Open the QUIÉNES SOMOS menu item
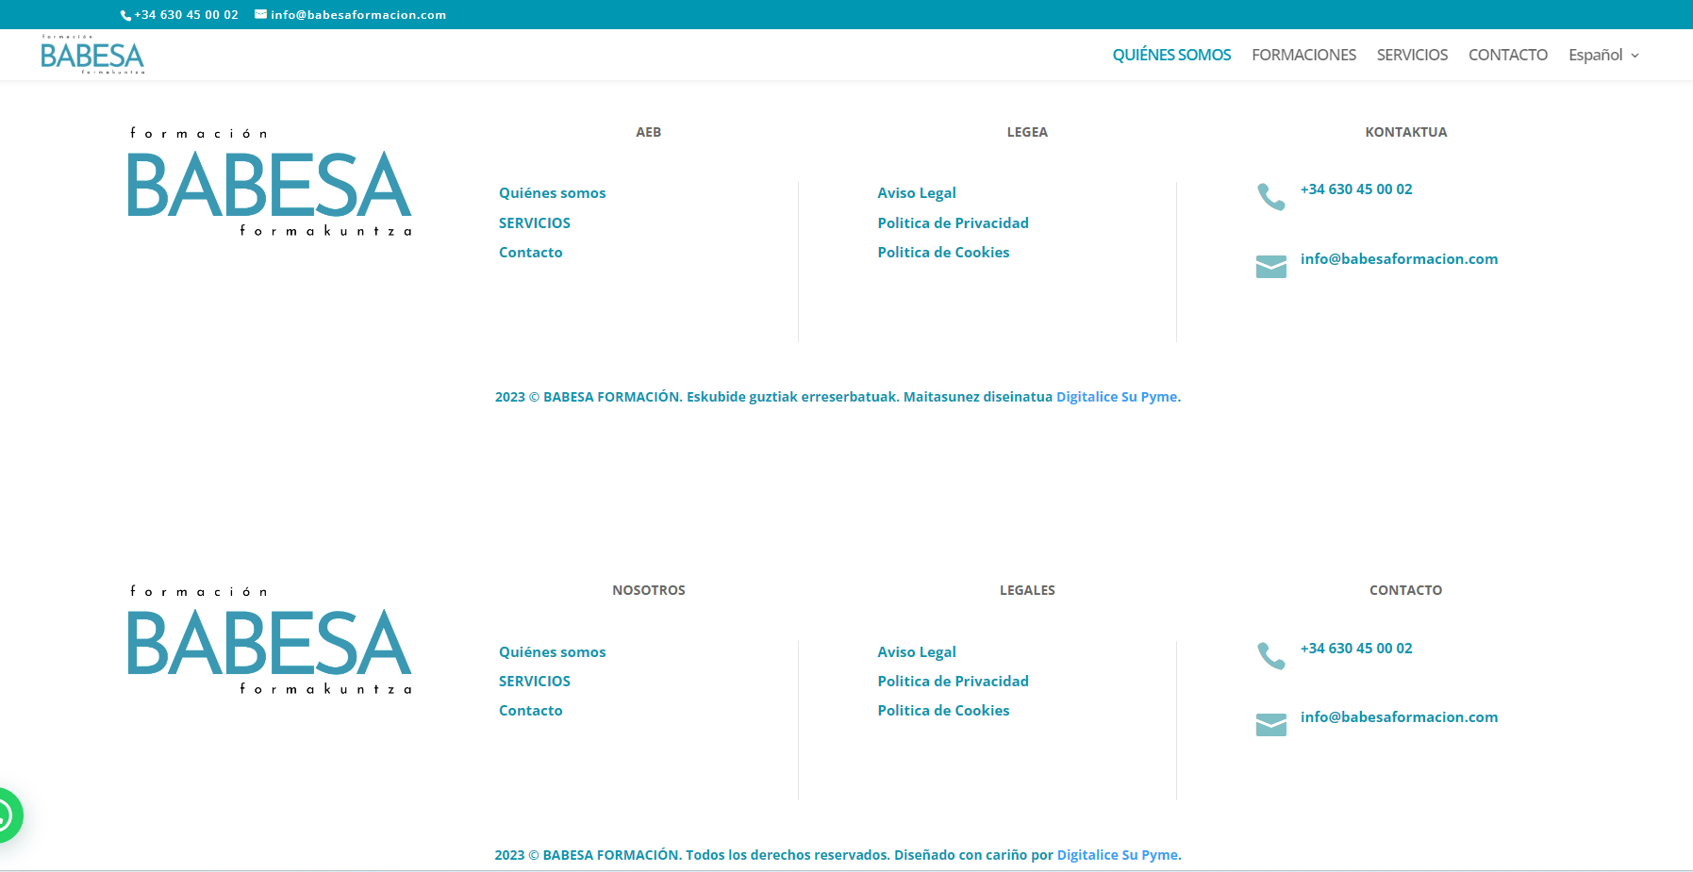1693x872 pixels. (1171, 55)
